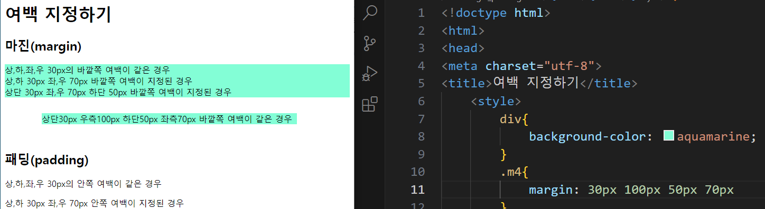Click line number 1 in the editor

pos(421,13)
